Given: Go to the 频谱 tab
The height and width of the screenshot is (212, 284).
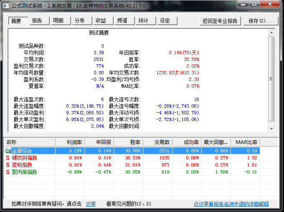Looking at the screenshot, I should pos(122,21).
